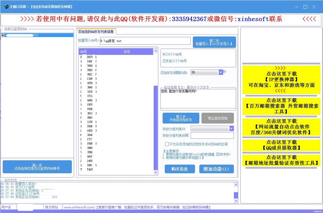Click the QQ list scroll down arrow

155,172
